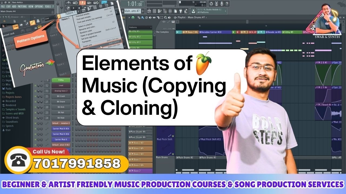Screen dimensions: 346x194
Task: Adjust the master volume slider
Action: [58, 7]
